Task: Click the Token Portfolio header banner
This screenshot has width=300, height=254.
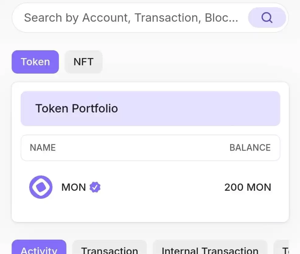Action: click(x=150, y=108)
